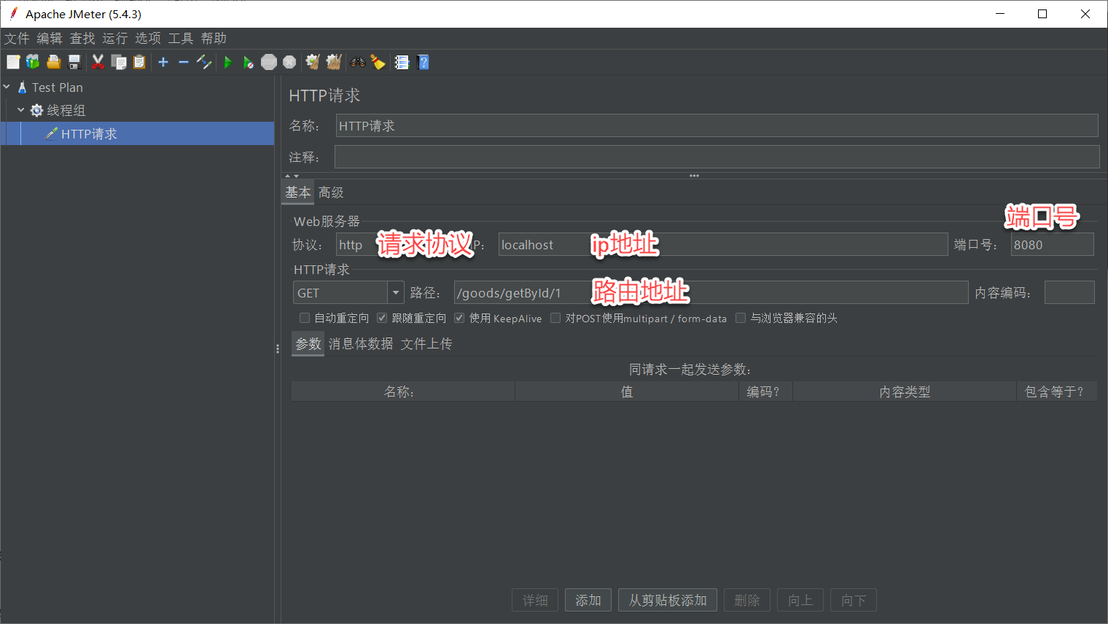Select the HTTP请求 tree item
Screen dimensions: 1108x624
point(138,133)
